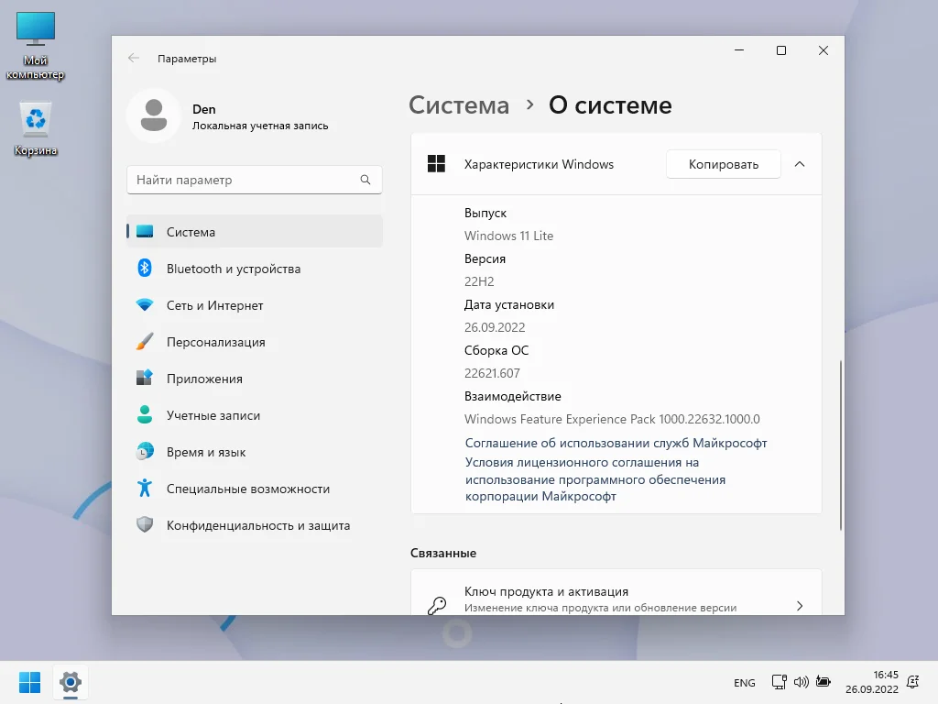Click the Персонализация paintbrush icon
Image resolution: width=938 pixels, height=704 pixels.
tap(145, 341)
